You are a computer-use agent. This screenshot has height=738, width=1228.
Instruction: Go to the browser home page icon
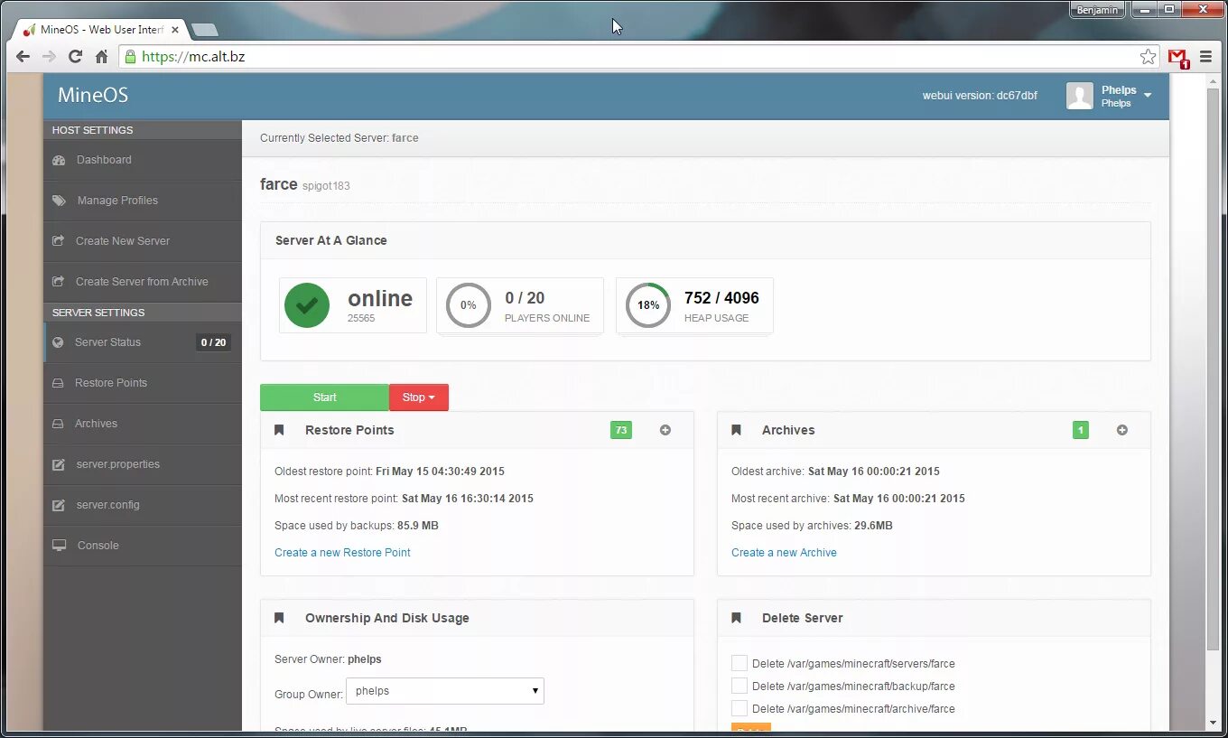click(101, 56)
